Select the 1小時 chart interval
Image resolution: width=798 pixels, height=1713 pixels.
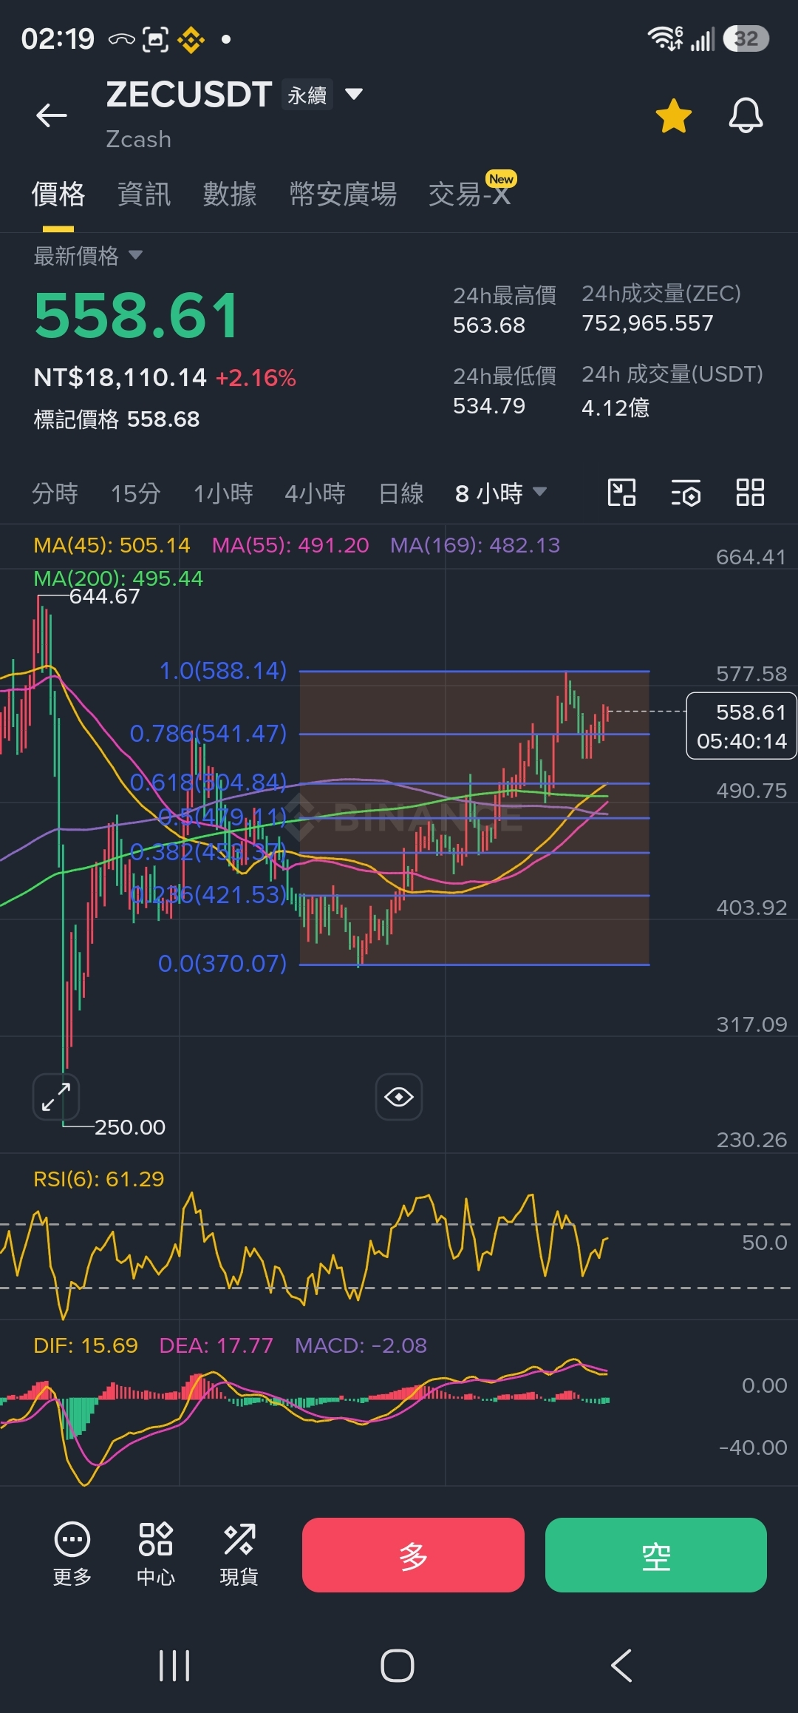[223, 493]
